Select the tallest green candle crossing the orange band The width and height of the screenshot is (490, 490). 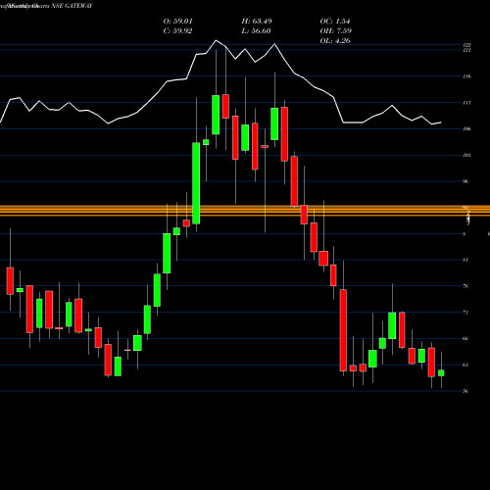tap(196, 183)
